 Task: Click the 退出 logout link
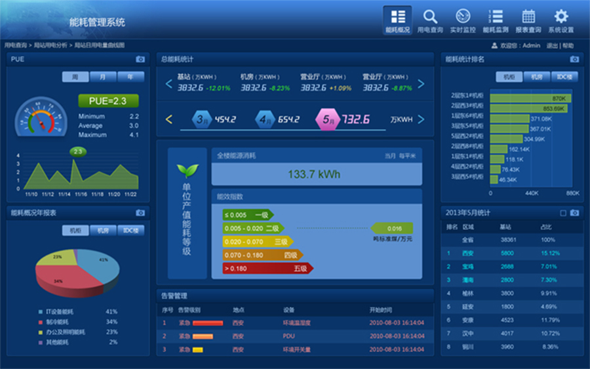(552, 46)
